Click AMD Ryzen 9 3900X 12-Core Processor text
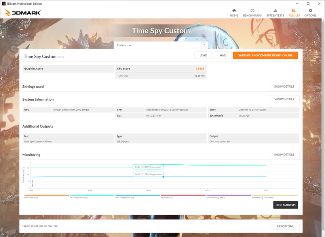The width and height of the screenshot is (325, 237). 167,110
